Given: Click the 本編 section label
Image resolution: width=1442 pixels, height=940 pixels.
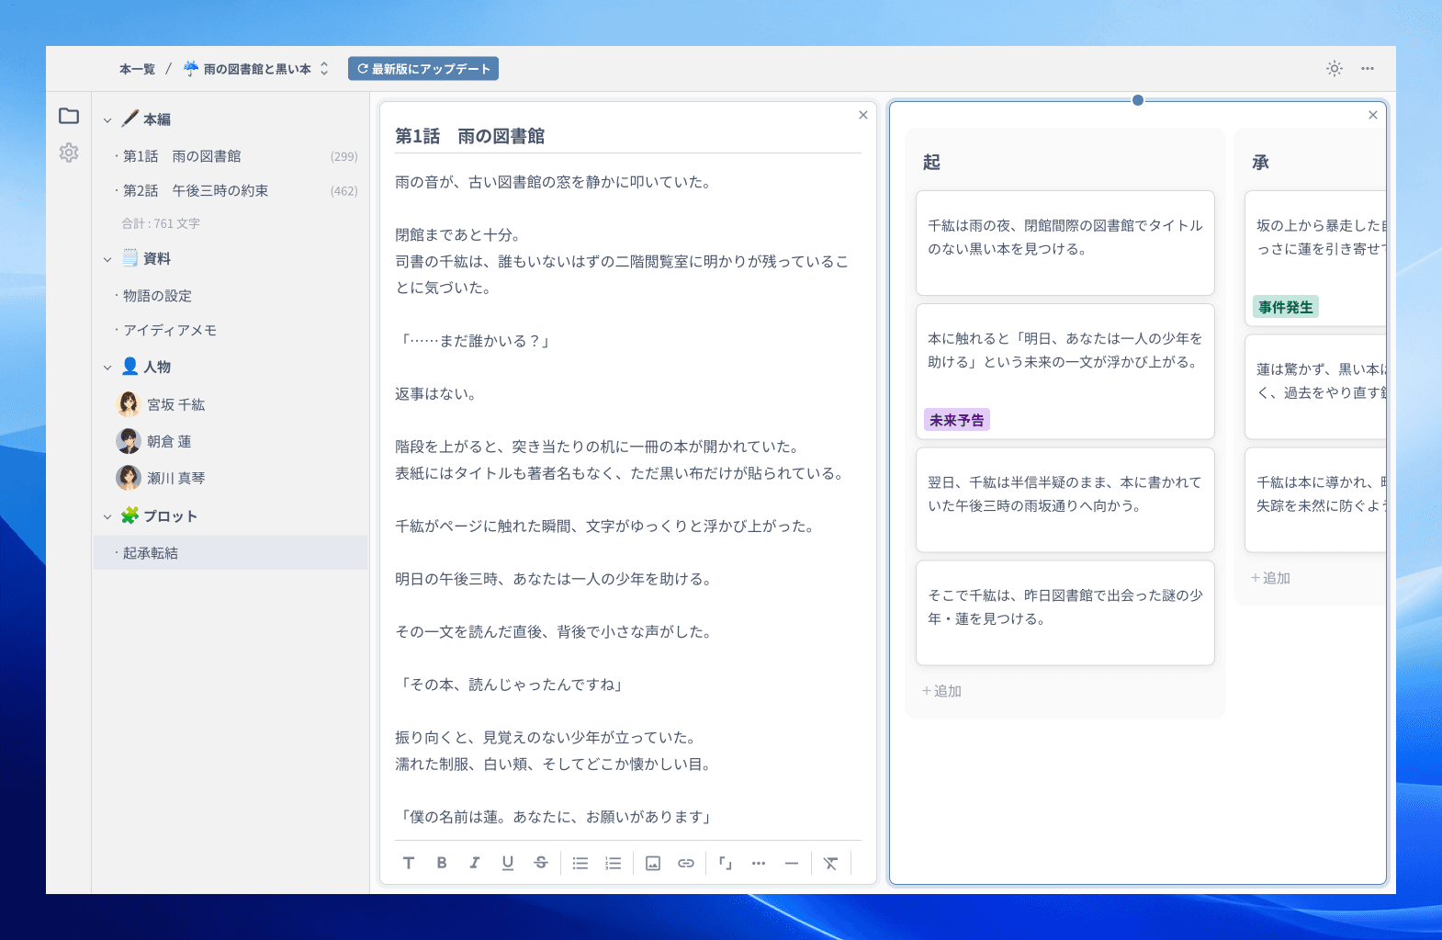Looking at the screenshot, I should coord(157,119).
